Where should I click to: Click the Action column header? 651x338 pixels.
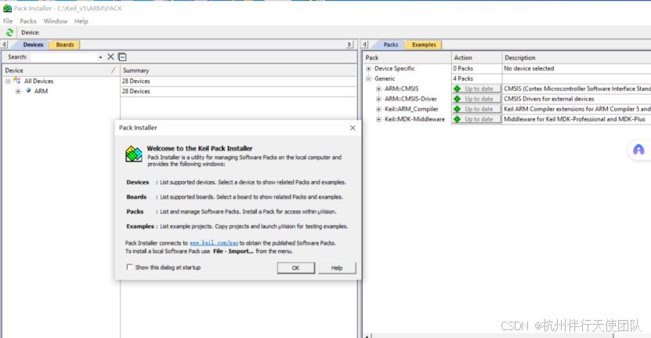coord(476,57)
